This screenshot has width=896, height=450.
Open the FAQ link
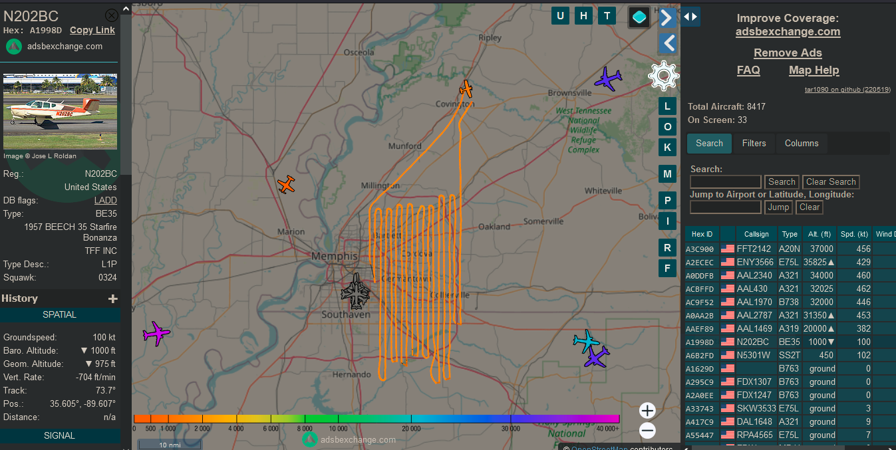click(748, 70)
